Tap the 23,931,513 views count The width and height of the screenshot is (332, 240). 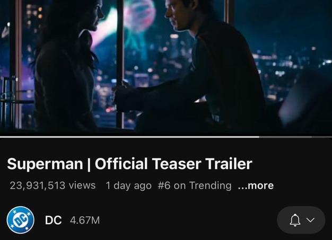pos(53,185)
